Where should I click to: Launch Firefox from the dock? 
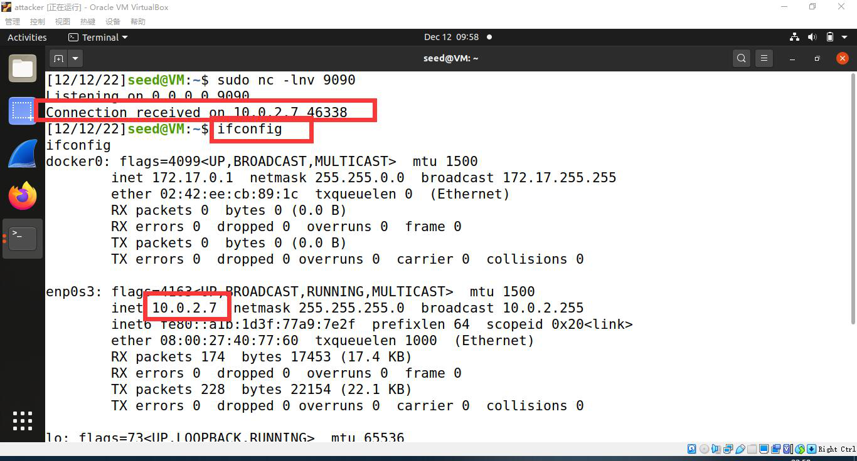coord(23,195)
